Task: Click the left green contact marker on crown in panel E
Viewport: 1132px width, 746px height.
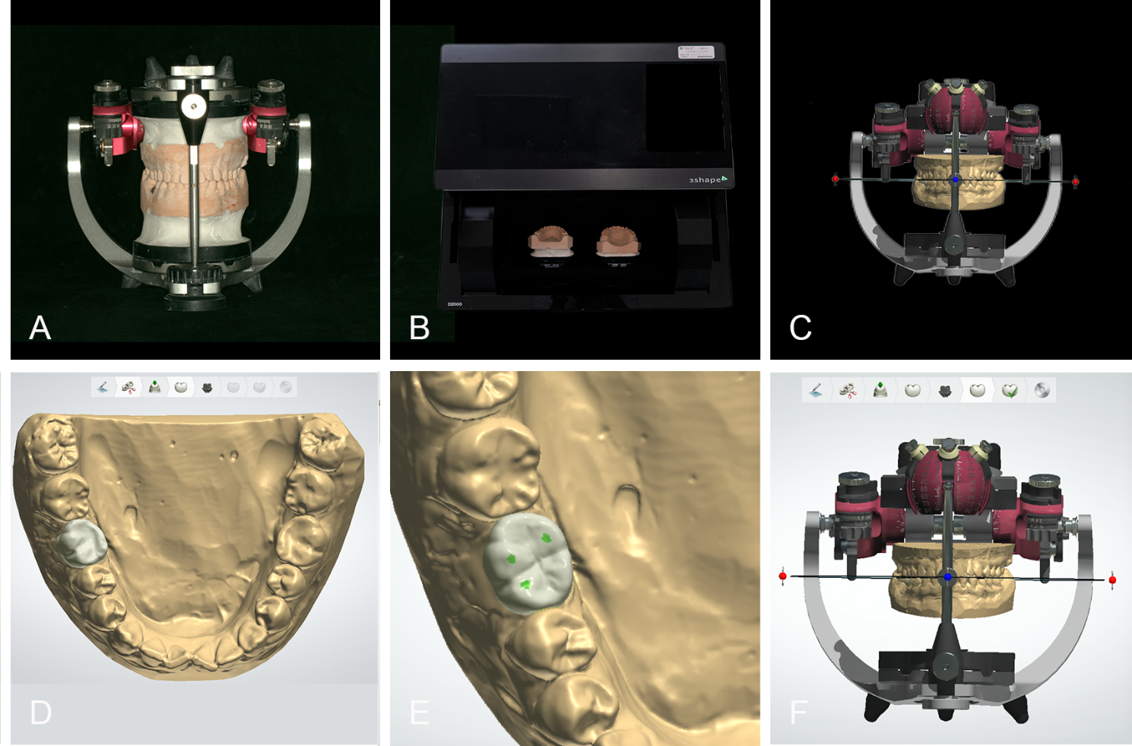Action: tap(512, 560)
